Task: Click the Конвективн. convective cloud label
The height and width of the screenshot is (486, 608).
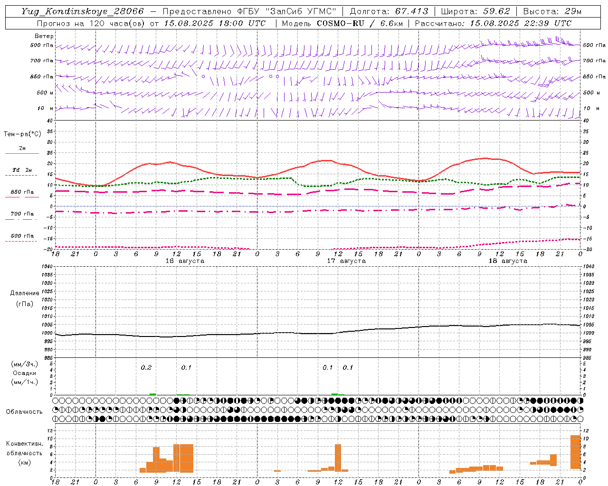Action: coord(25,444)
